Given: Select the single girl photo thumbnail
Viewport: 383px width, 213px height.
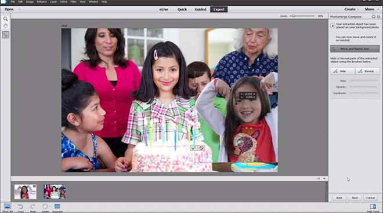Looking at the screenshot, I should [26, 192].
